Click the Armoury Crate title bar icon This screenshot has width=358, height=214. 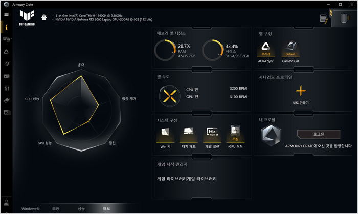6,4
